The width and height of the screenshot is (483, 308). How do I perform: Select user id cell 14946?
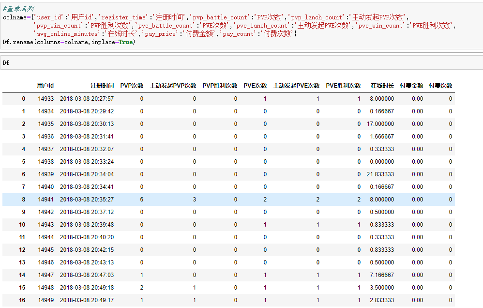pos(46,262)
